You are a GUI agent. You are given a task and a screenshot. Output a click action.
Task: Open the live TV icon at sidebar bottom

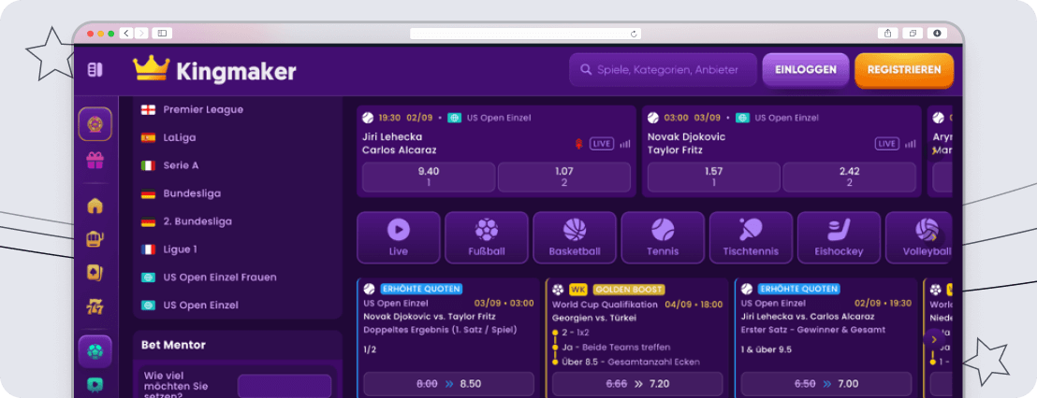[95, 383]
